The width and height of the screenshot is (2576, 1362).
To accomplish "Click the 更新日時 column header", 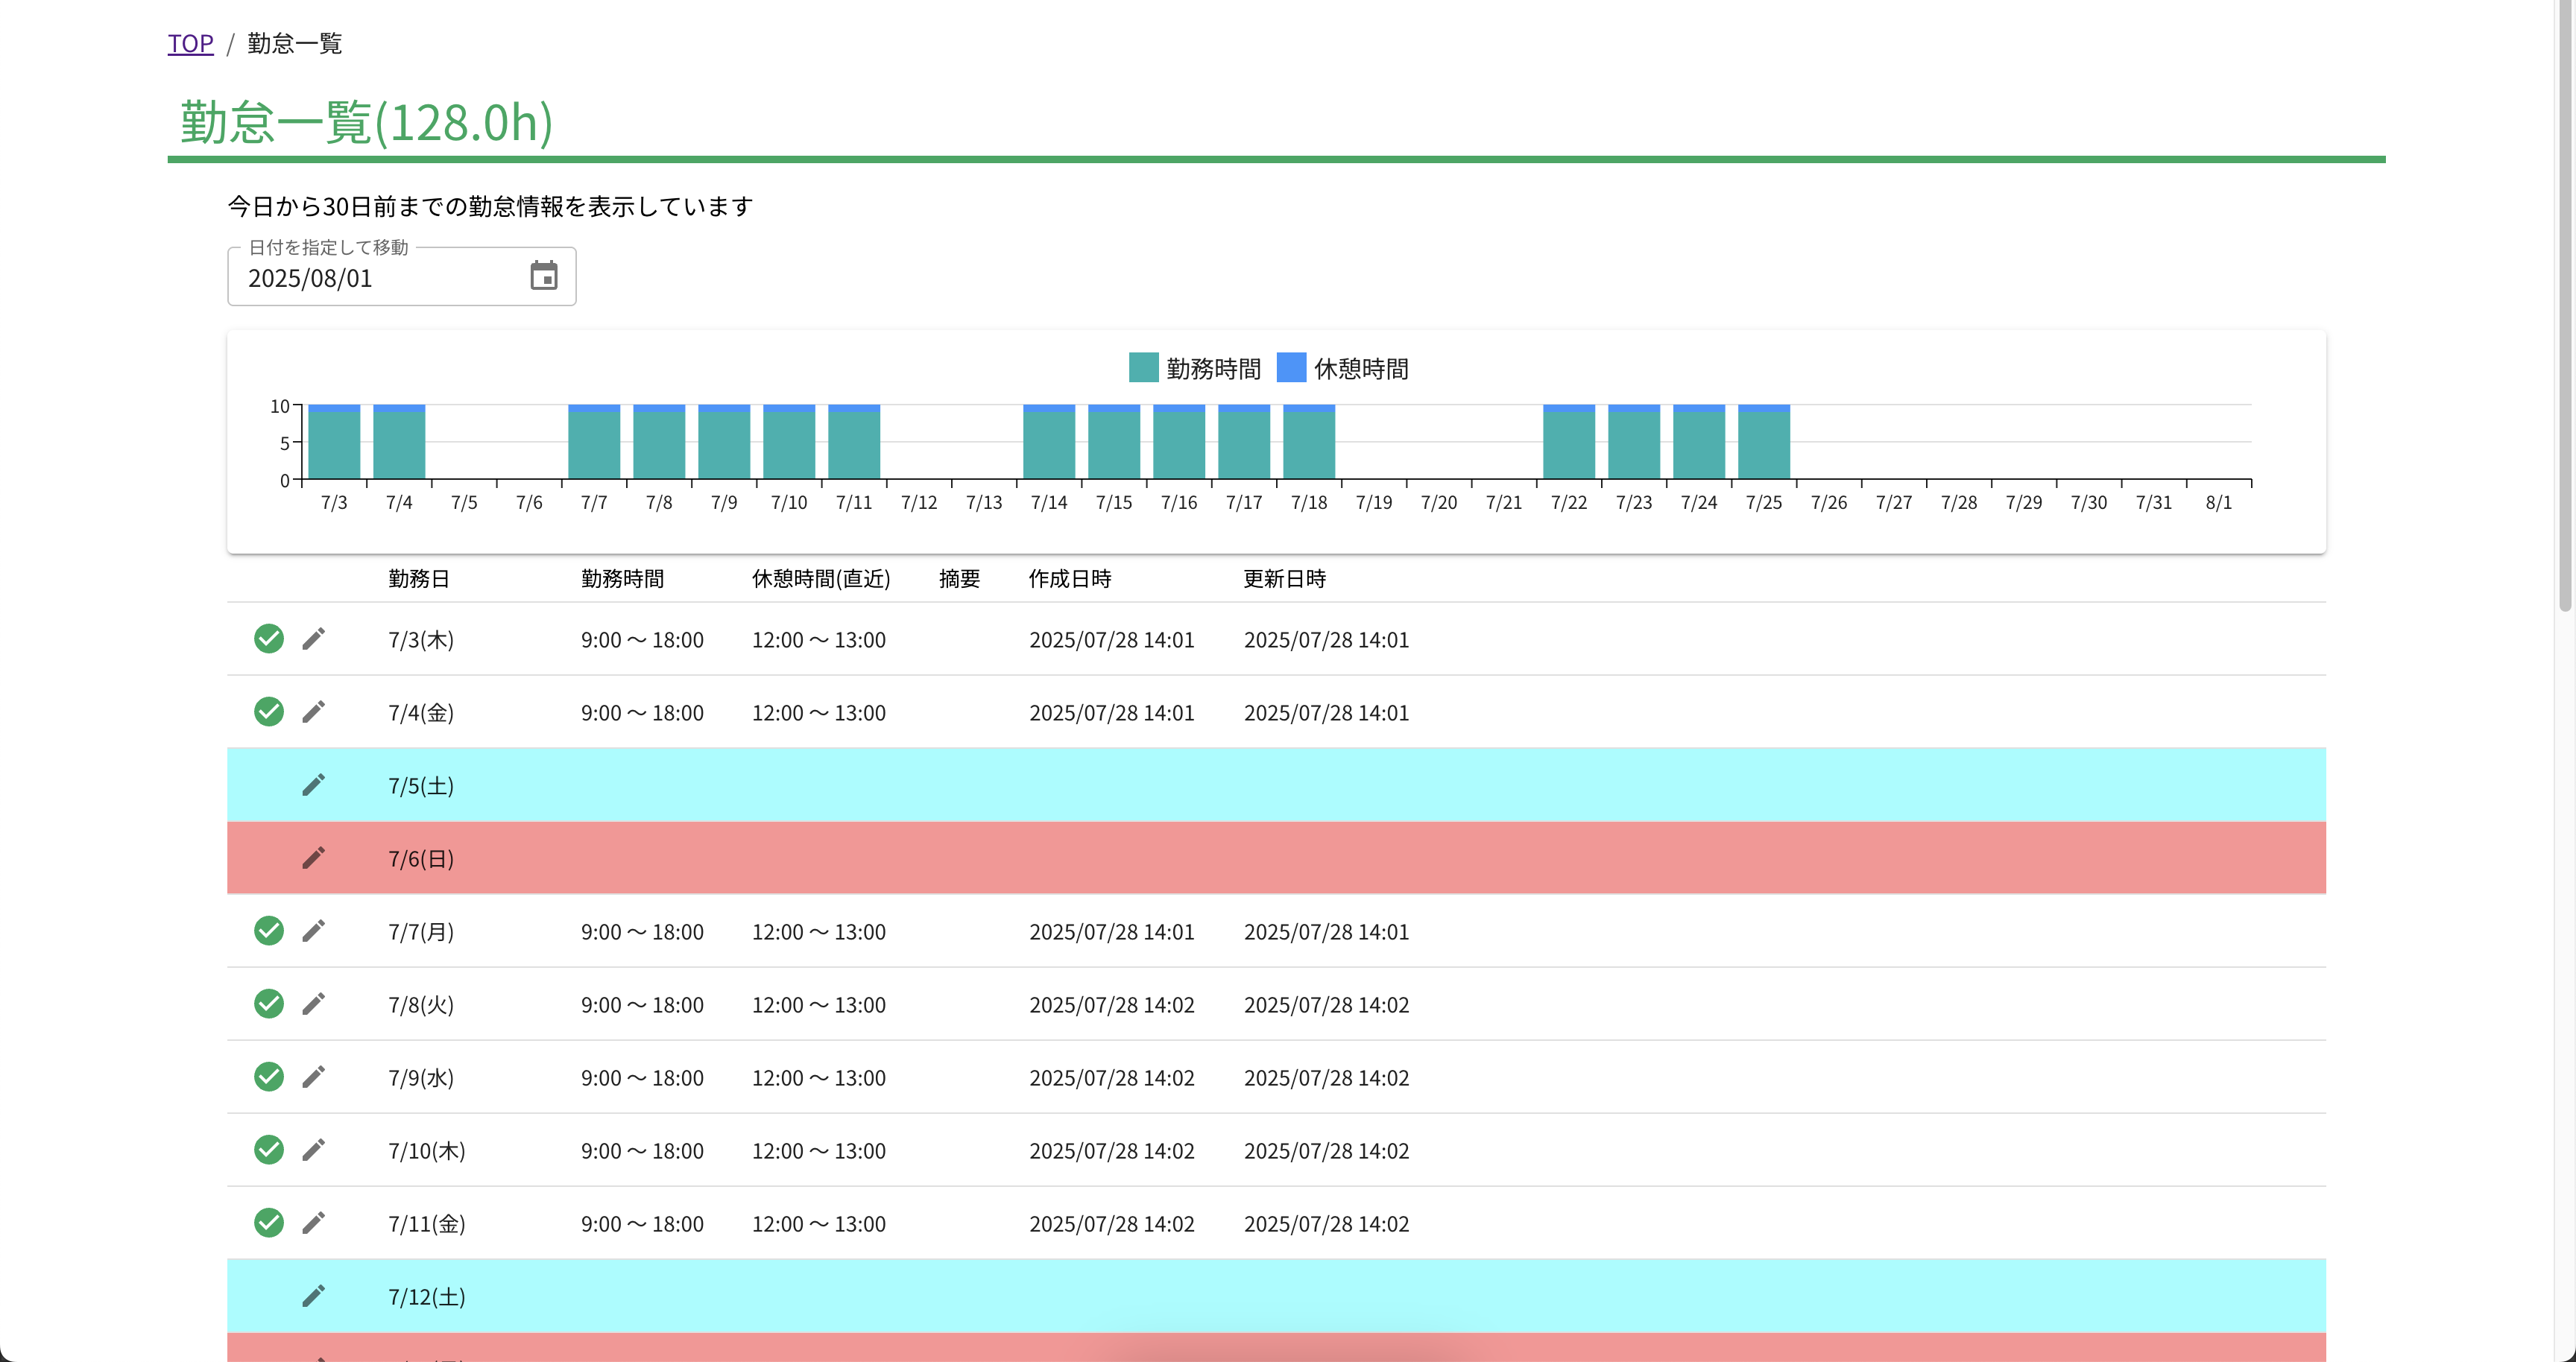I will [x=1284, y=579].
